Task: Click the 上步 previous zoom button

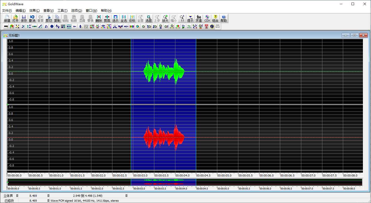Action: tap(157, 18)
